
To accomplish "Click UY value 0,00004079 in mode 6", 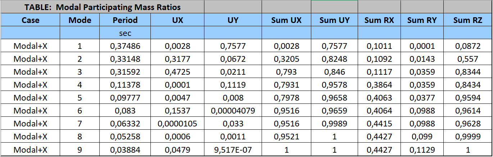I will 233,111.
